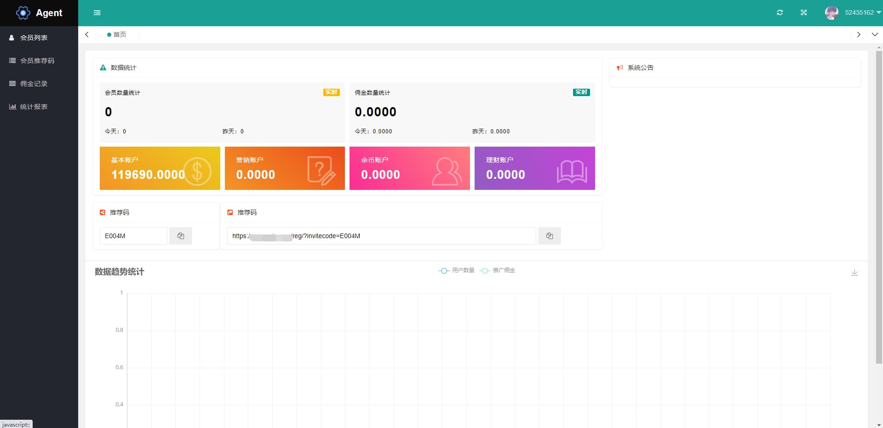Image resolution: width=883 pixels, height=428 pixels.
Task: Click the Agent logo icon
Action: [x=23, y=13]
